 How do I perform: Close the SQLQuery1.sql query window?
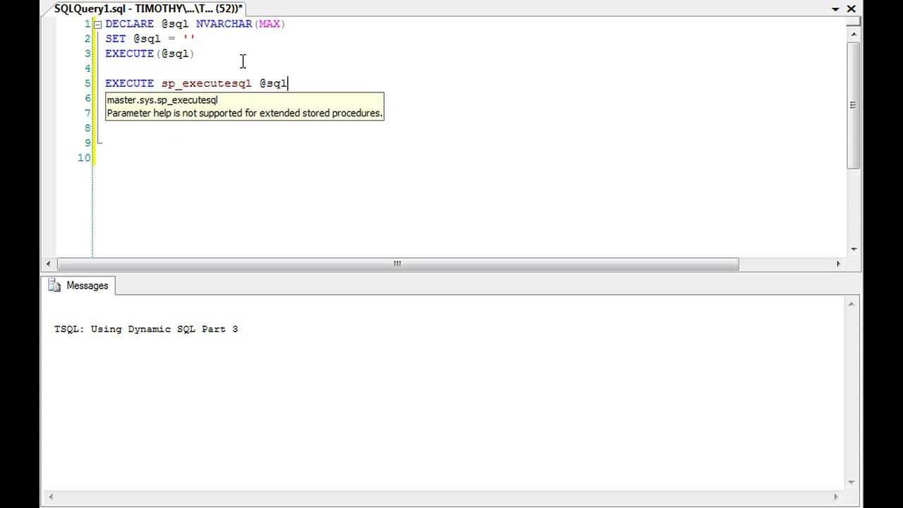852,9
